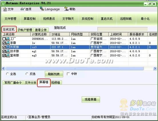Switch to the 查看公告 tab
This screenshot has height=121, width=158.
[x=41, y=30]
